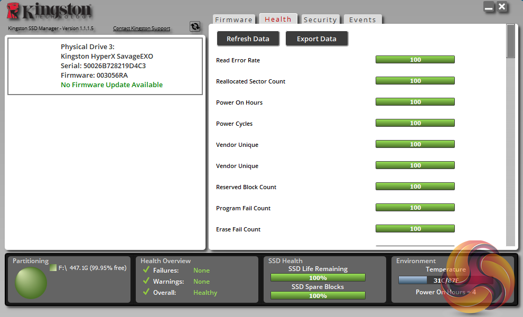Click 'Kingston HyperX SavageEXO' drive name
This screenshot has height=317, width=523.
point(107,57)
